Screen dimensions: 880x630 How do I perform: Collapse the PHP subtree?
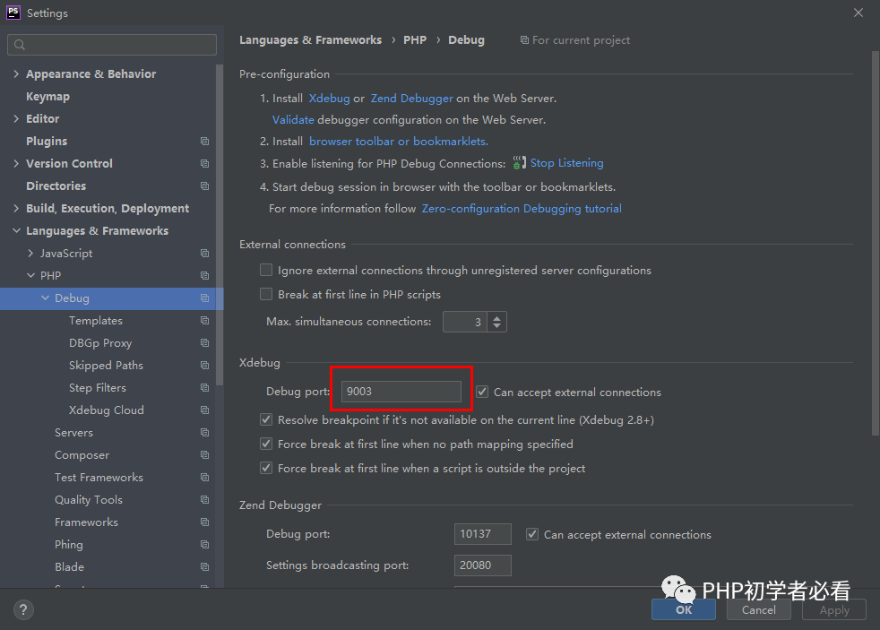coord(30,276)
